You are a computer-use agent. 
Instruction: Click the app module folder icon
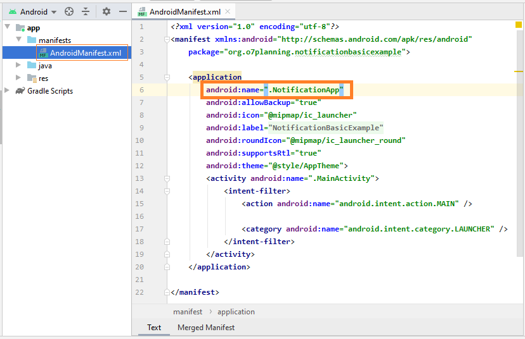point(20,28)
